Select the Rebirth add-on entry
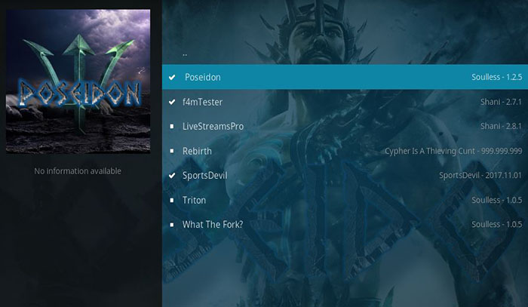This screenshot has height=307, width=528. [x=345, y=151]
